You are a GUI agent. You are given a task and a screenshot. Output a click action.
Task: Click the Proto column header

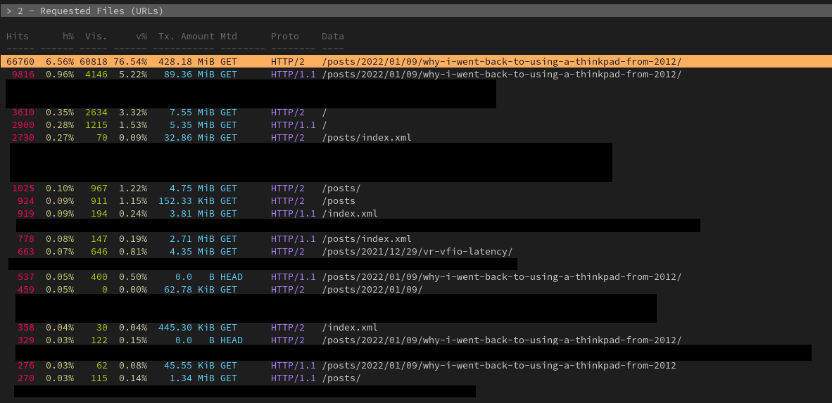(284, 36)
